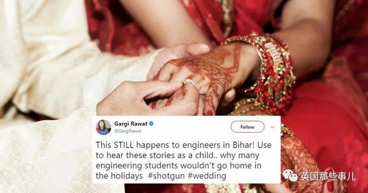Follow Gargi Rawat with the Follow button
The image size is (368, 193).
(248, 127)
